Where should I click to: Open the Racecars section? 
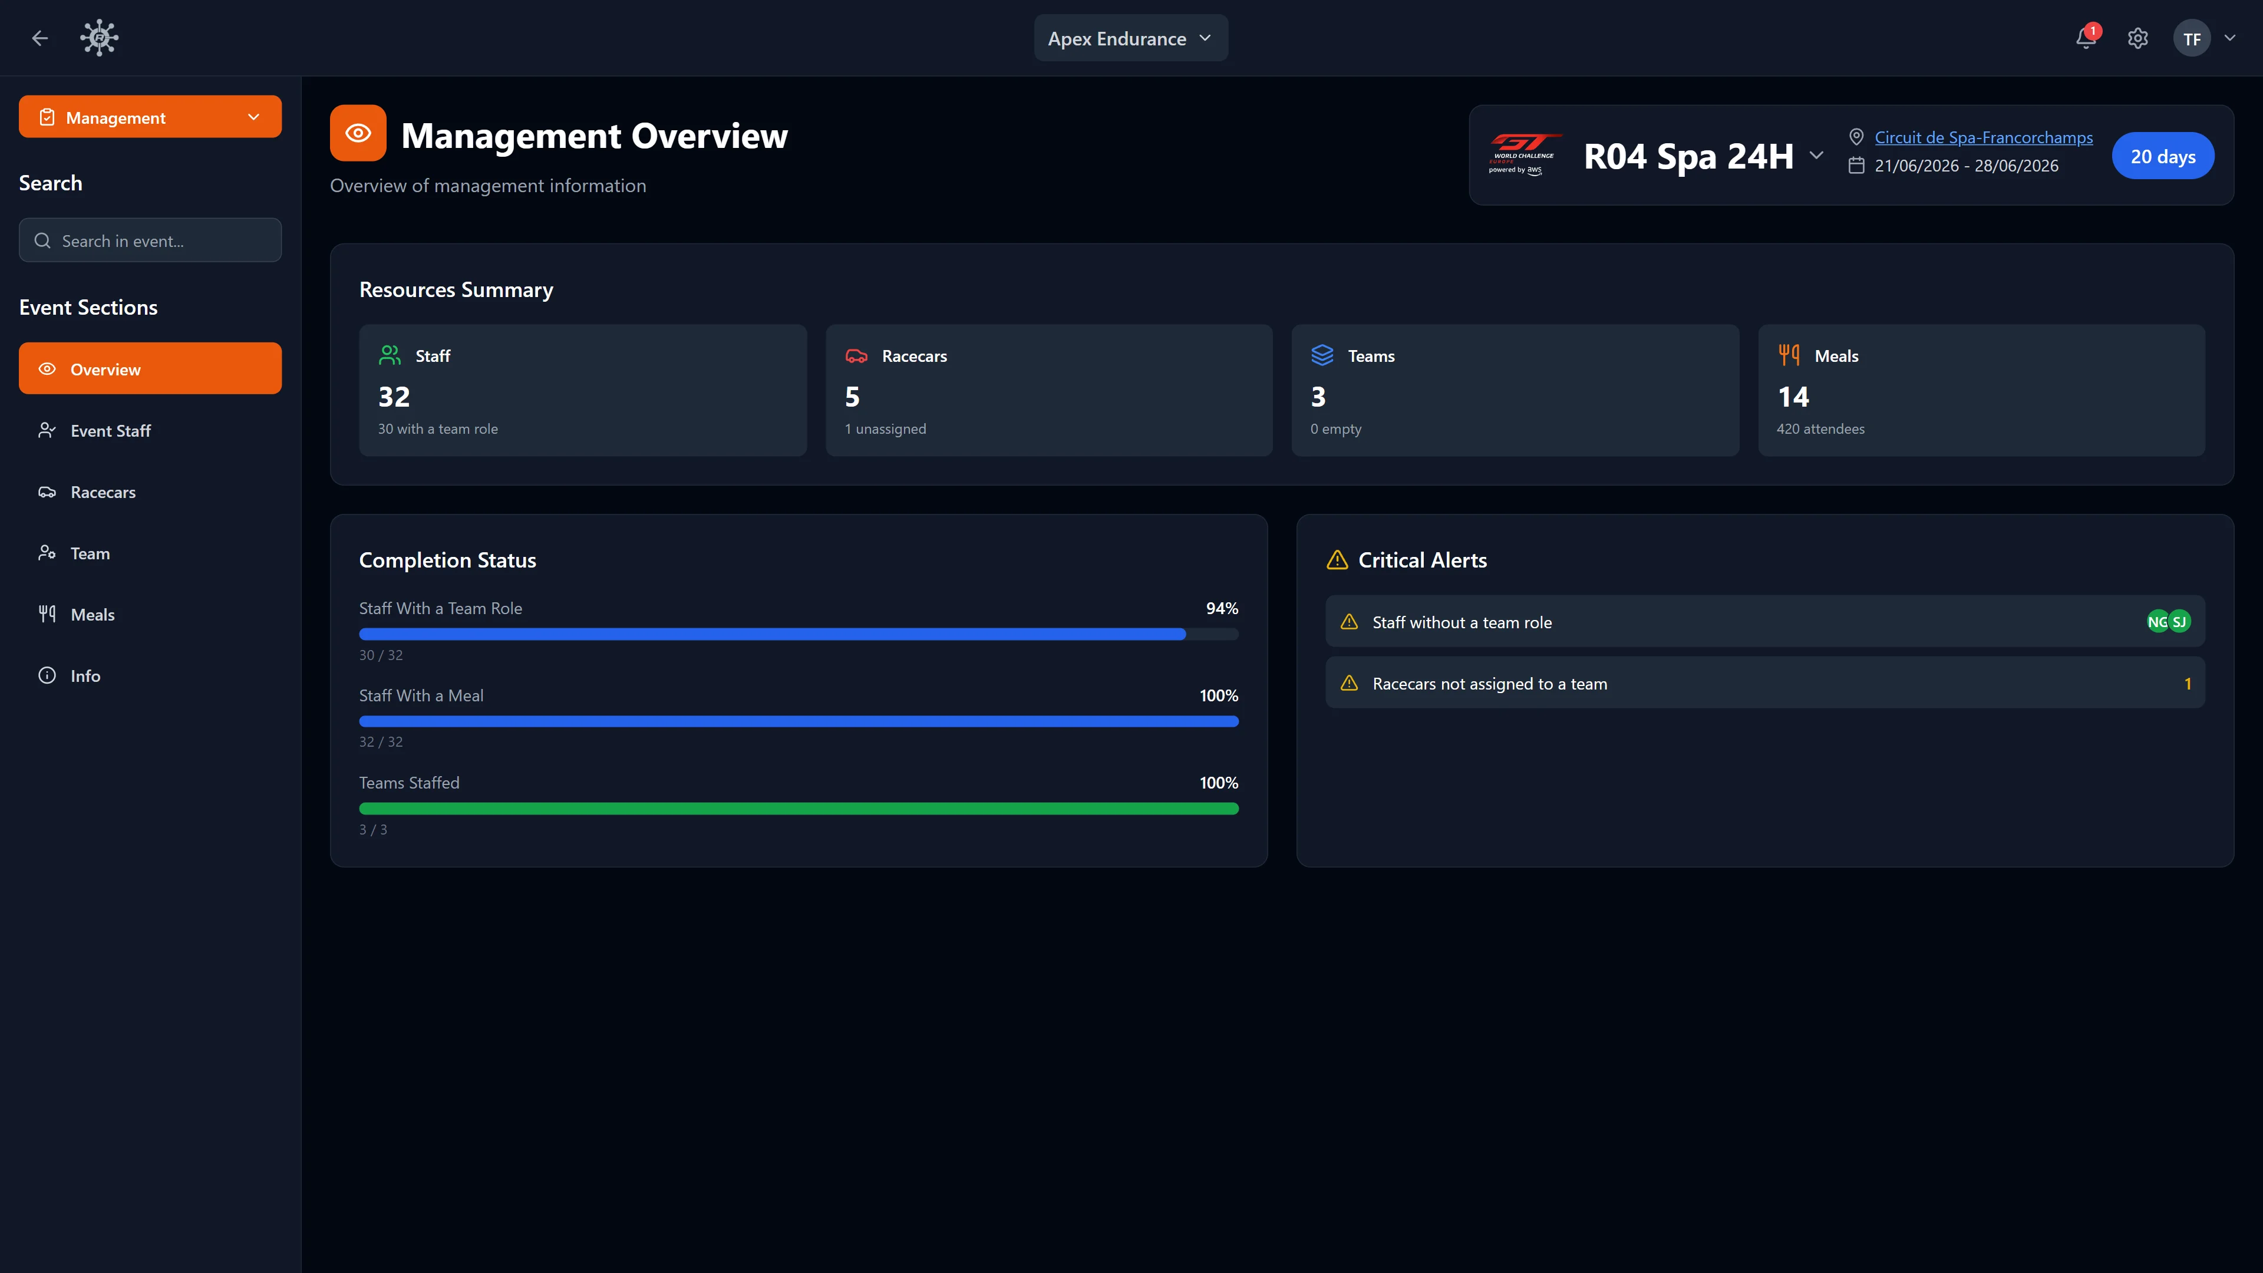[x=150, y=491]
